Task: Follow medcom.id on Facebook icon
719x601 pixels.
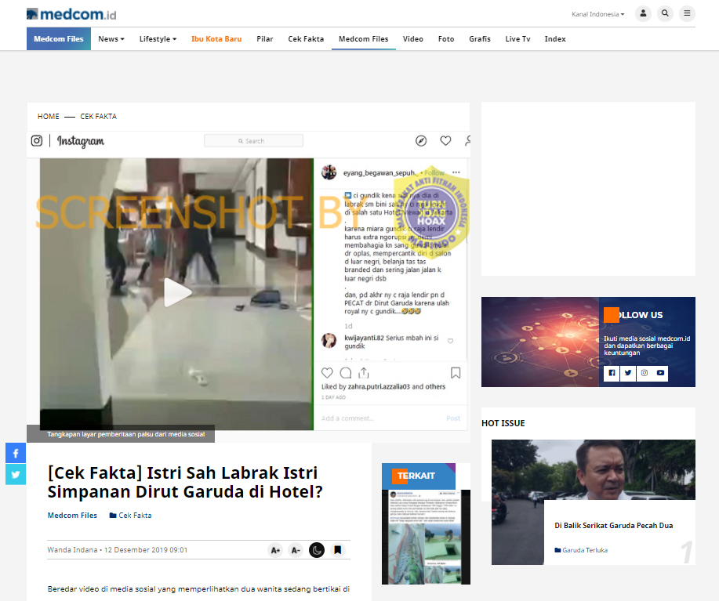Action: (x=612, y=373)
